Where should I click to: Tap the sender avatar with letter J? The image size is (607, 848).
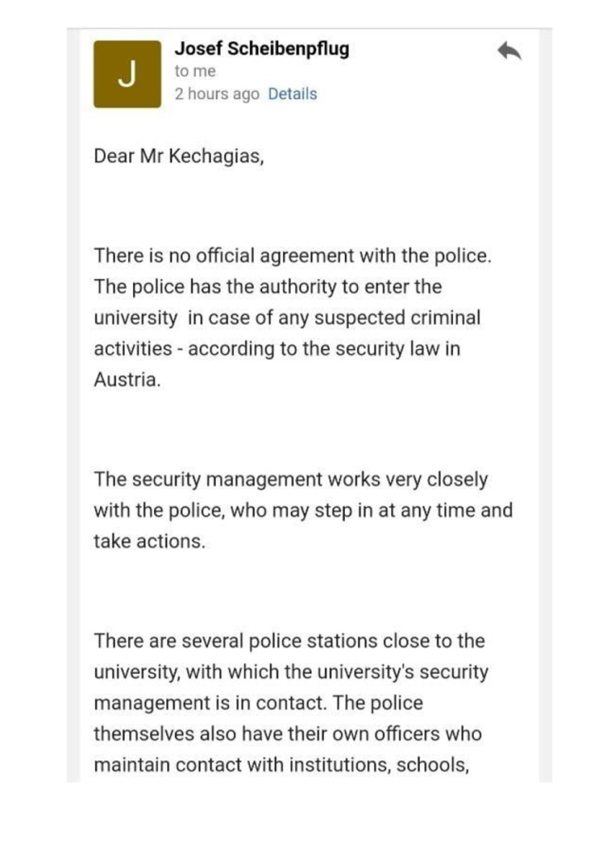127,74
